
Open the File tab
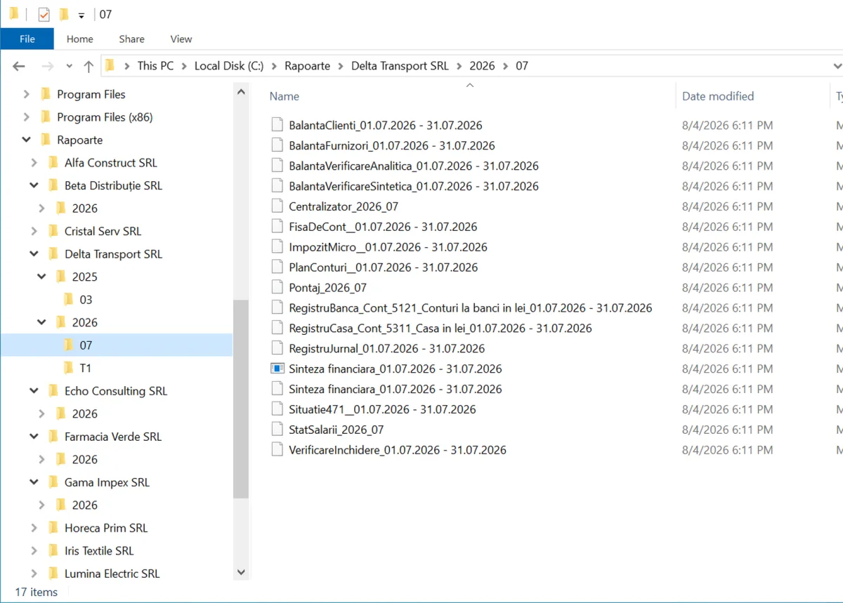click(27, 39)
